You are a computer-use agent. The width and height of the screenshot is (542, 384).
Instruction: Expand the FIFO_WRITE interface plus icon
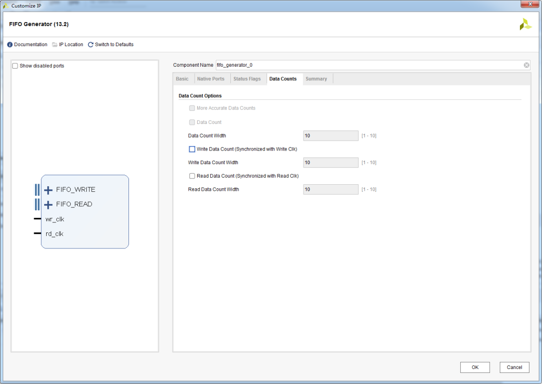pos(48,190)
